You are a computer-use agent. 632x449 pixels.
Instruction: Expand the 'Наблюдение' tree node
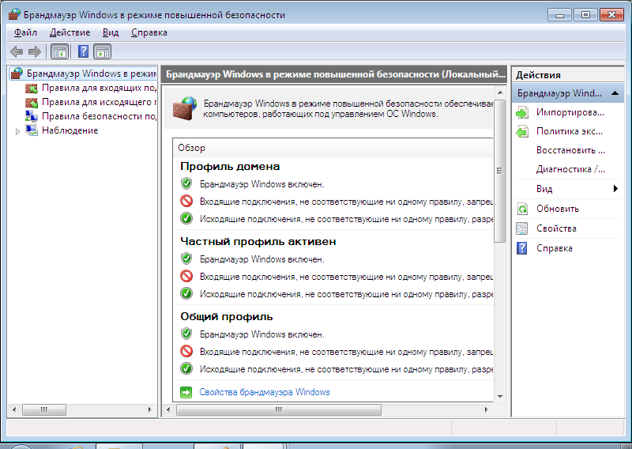(x=18, y=131)
